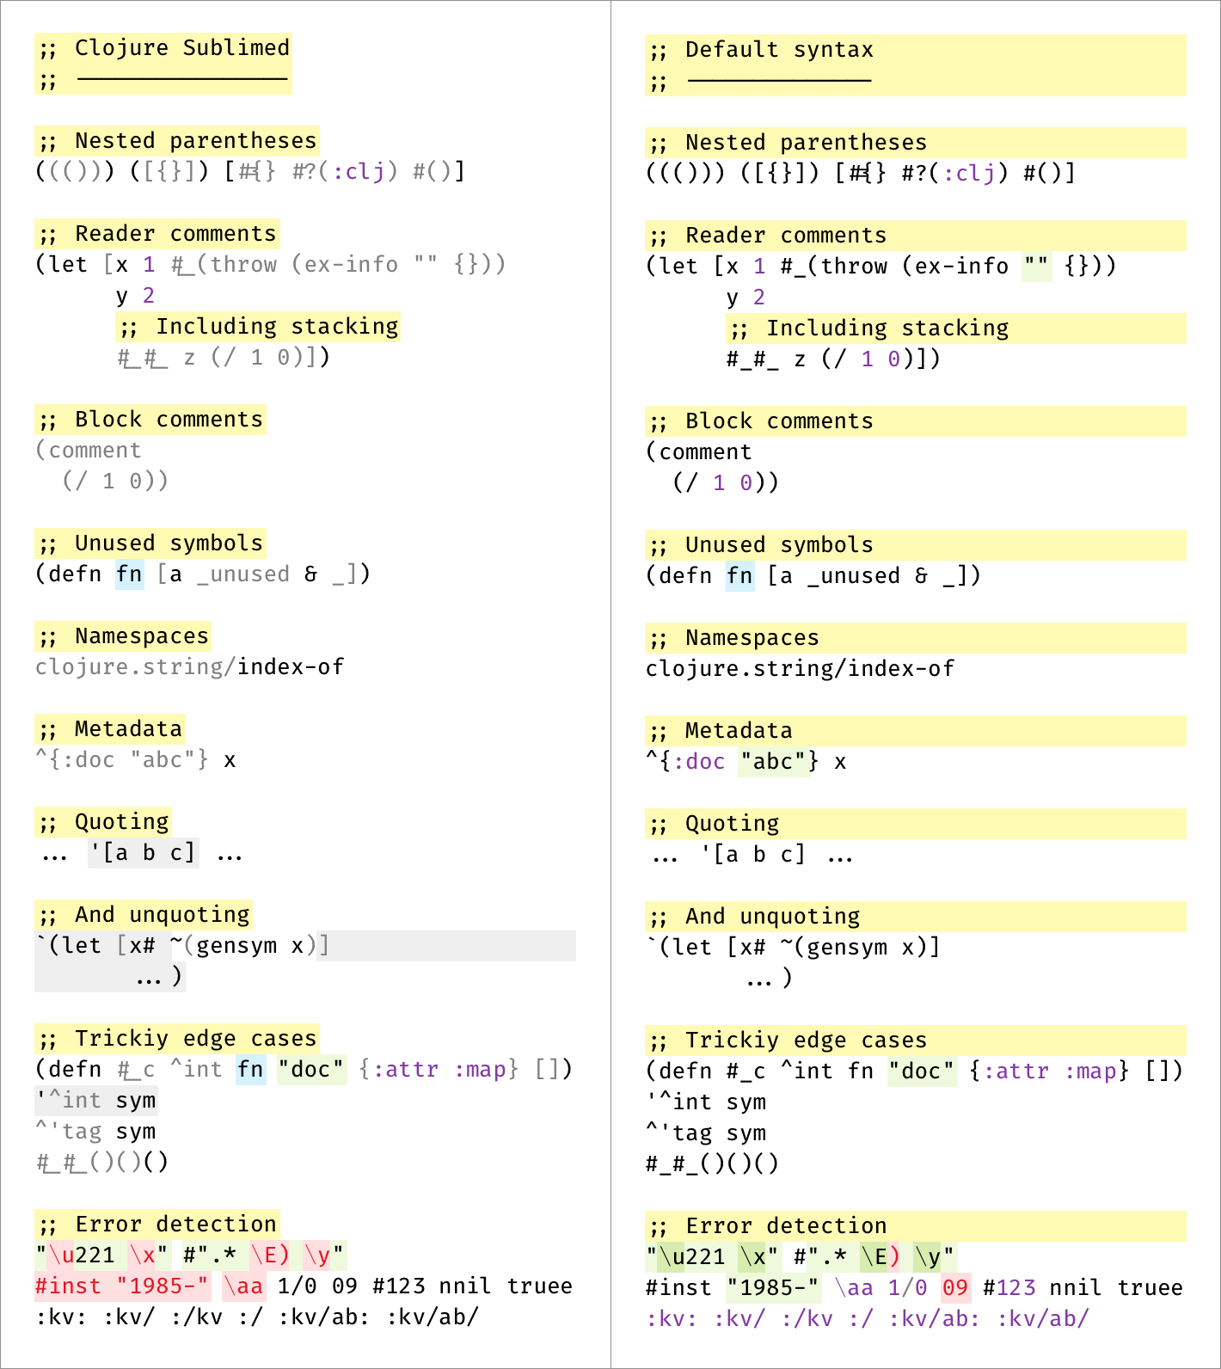Select ';; Block comments' in Clojure Sublimed pane
The height and width of the screenshot is (1369, 1221).
point(150,420)
